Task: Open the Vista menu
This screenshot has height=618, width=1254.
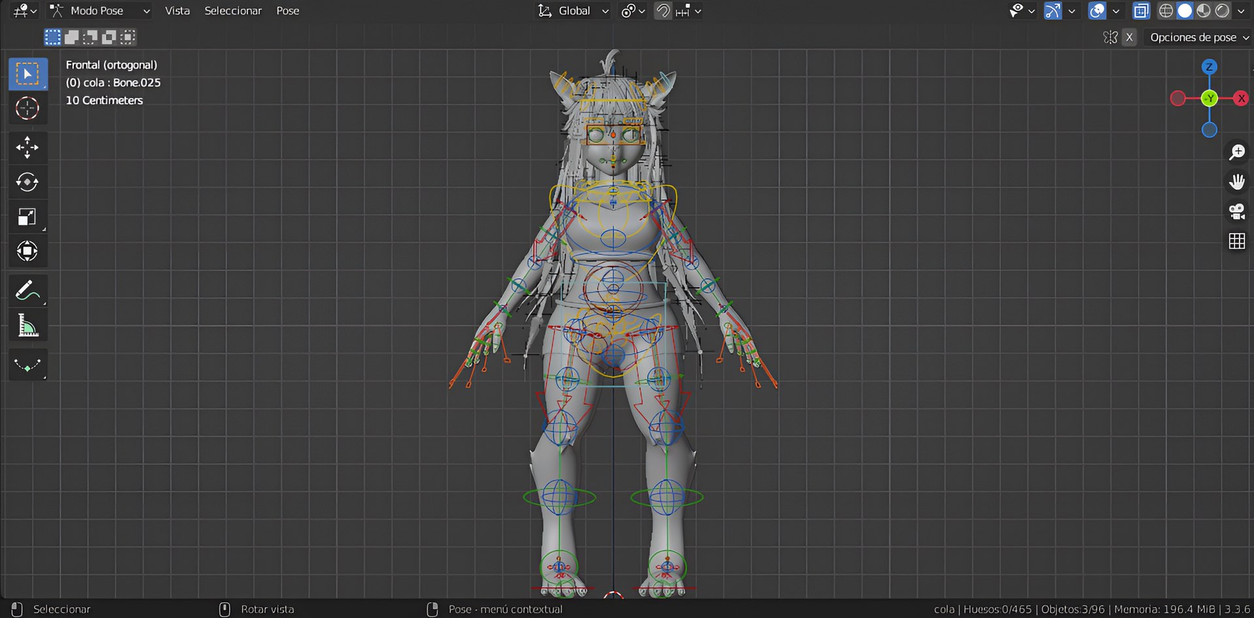Action: tap(177, 10)
